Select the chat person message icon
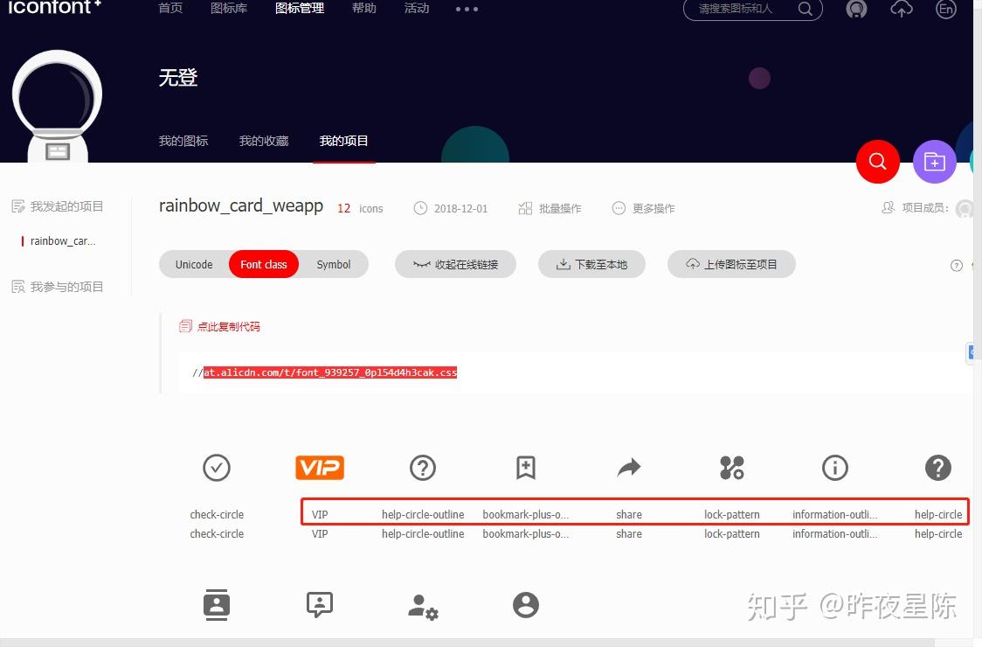This screenshot has width=982, height=647. point(320,605)
